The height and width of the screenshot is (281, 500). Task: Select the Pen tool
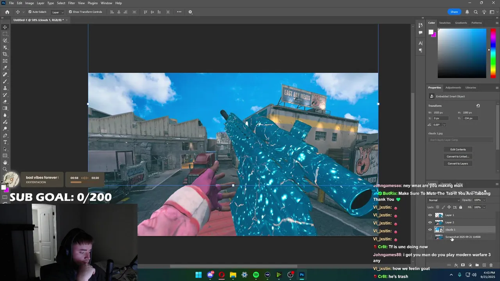tap(5, 135)
